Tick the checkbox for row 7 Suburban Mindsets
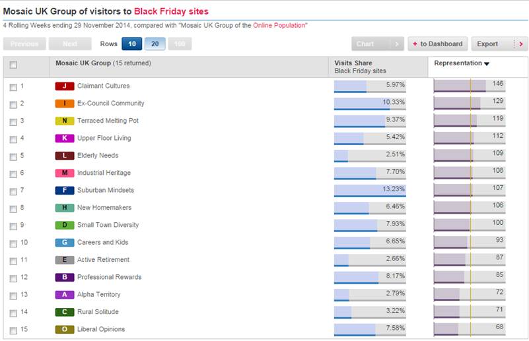The width and height of the screenshot is (529, 341). (13, 191)
